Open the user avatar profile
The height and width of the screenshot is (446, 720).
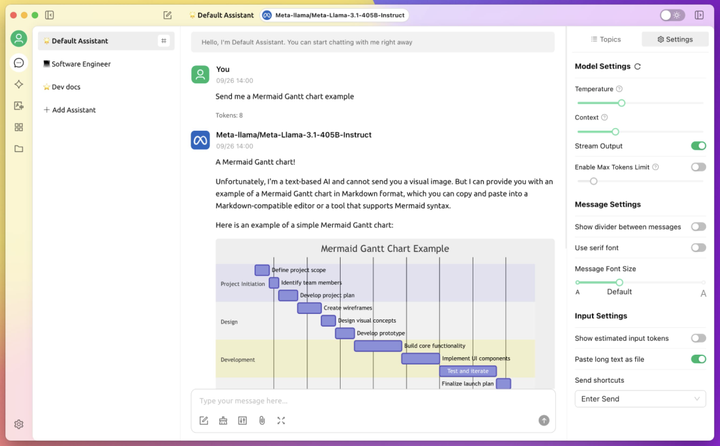pos(19,39)
